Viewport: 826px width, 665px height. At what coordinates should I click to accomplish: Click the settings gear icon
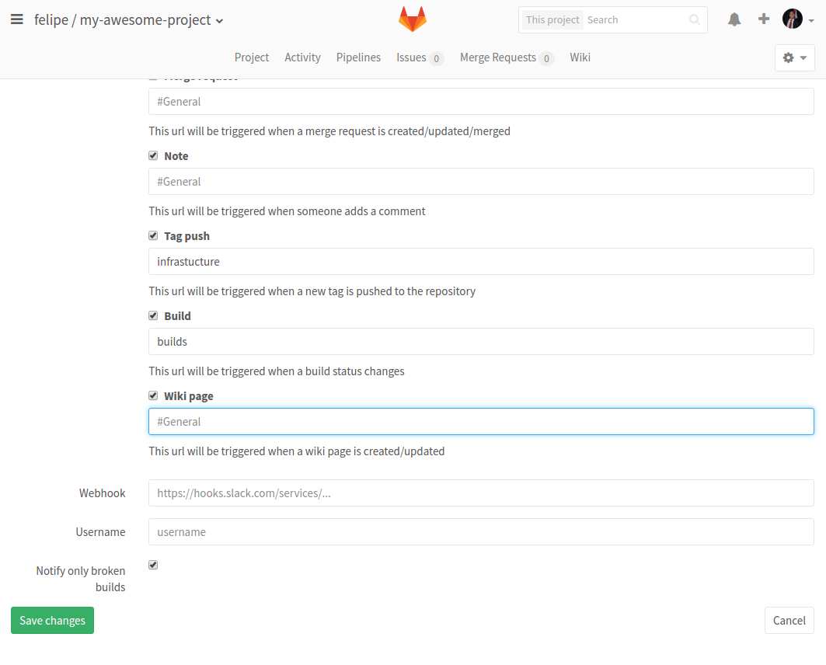point(789,57)
